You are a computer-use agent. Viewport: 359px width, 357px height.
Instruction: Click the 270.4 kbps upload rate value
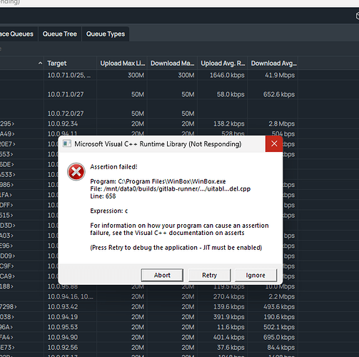click(228, 297)
